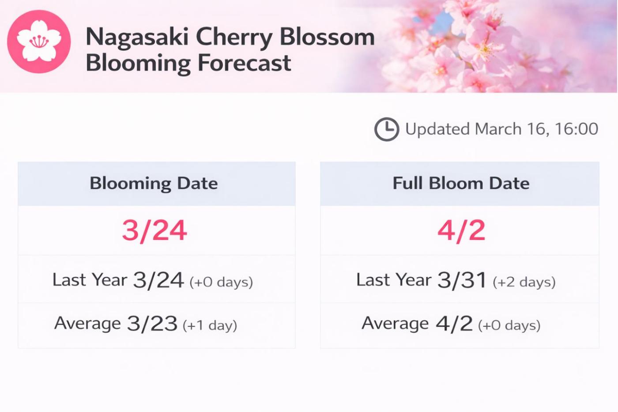Screen dimensions: 618x412
Task: Click the pink cherry blossom logo icon
Action: (39, 42)
